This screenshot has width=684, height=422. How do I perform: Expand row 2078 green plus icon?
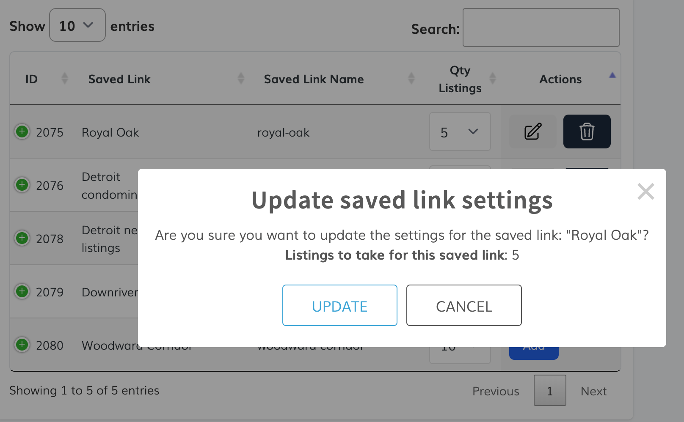(x=22, y=238)
